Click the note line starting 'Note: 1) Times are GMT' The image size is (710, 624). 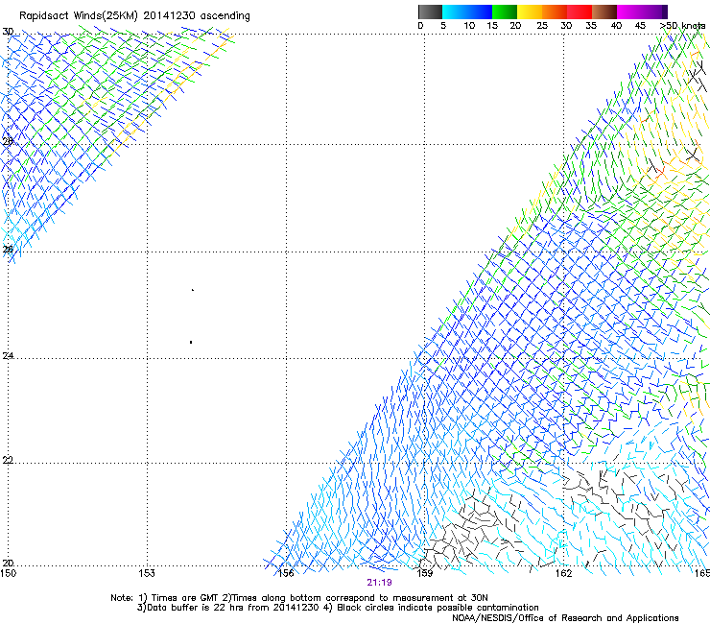pos(298,598)
